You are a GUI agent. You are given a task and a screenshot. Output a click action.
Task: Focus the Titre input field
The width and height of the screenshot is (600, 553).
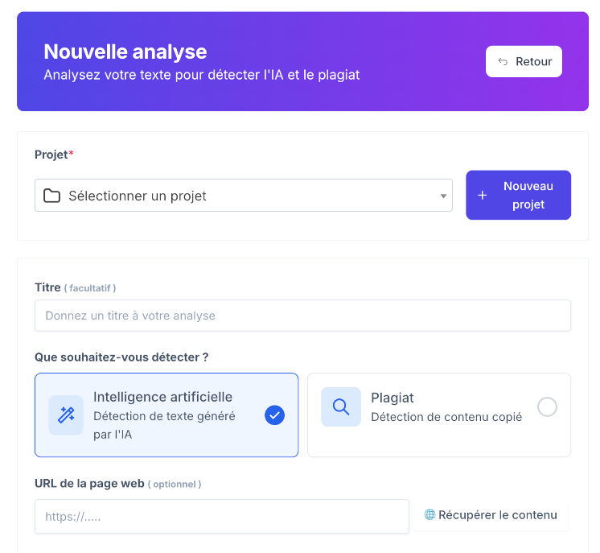pyautogui.click(x=302, y=316)
